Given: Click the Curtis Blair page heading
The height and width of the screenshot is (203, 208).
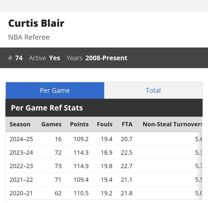Looking at the screenshot, I should 36,23.
